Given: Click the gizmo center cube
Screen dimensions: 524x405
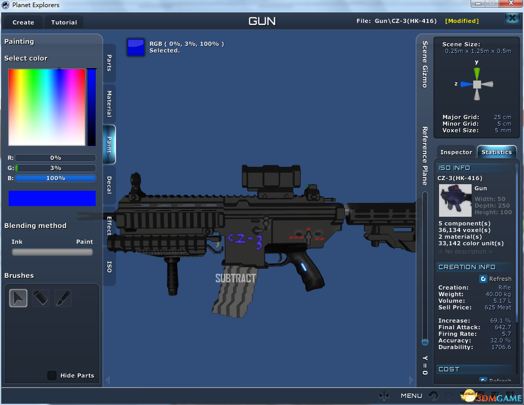Looking at the screenshot, I should 477,84.
